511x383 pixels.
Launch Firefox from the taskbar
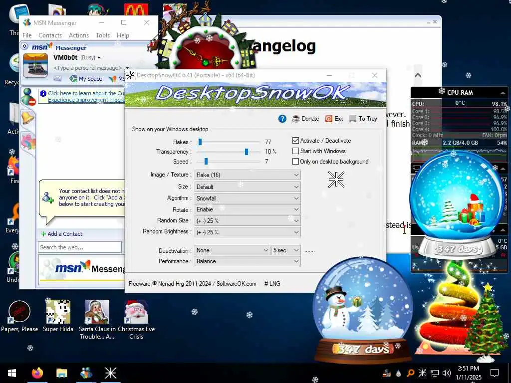[x=37, y=373]
